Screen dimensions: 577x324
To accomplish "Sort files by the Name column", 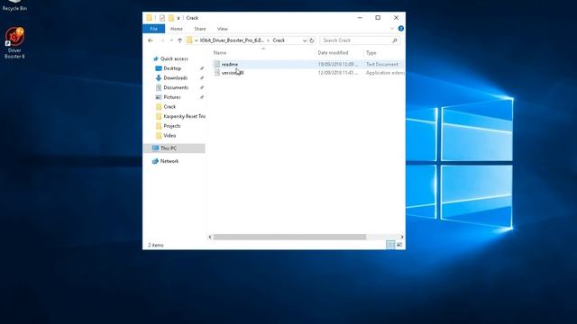I will 220,53.
